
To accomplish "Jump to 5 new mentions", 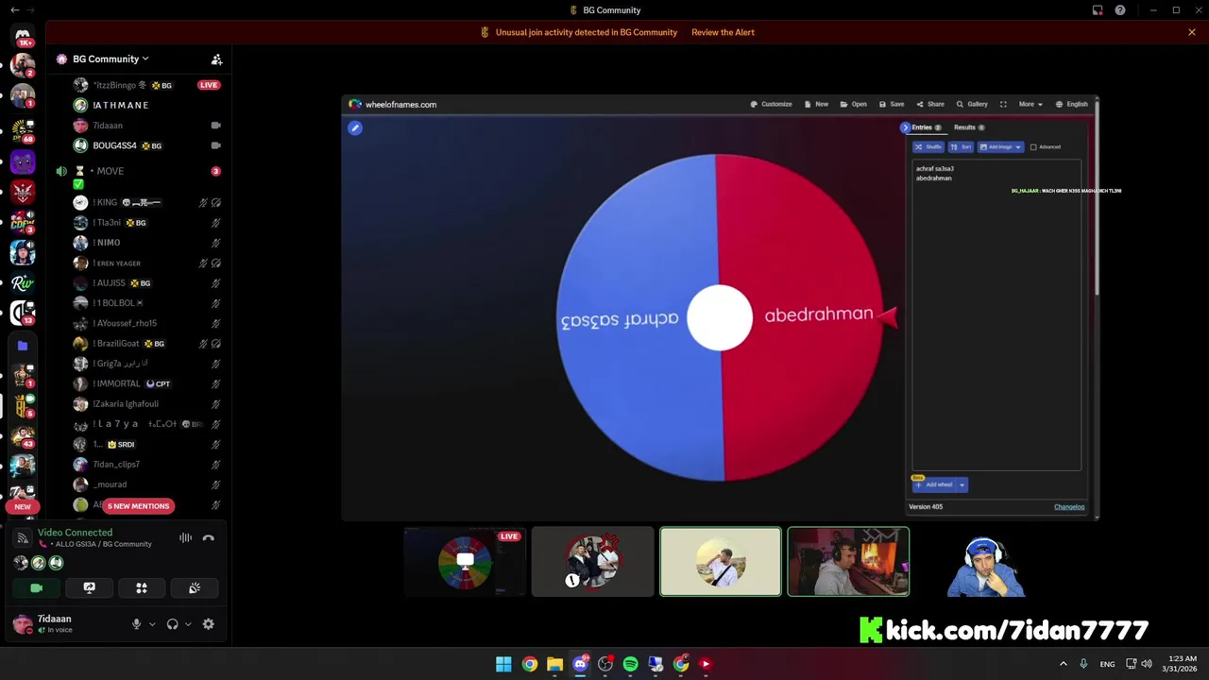I will (139, 506).
